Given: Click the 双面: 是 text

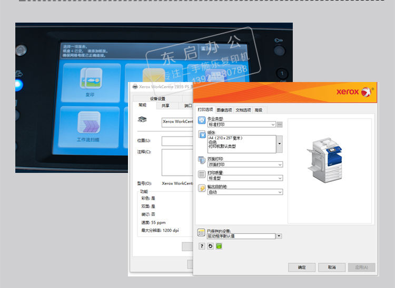Looking at the screenshot, I should click(x=148, y=207).
